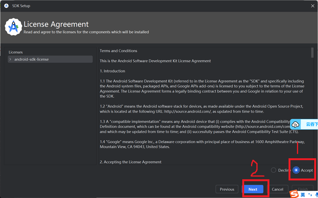Go back with the Previous button

point(227,189)
